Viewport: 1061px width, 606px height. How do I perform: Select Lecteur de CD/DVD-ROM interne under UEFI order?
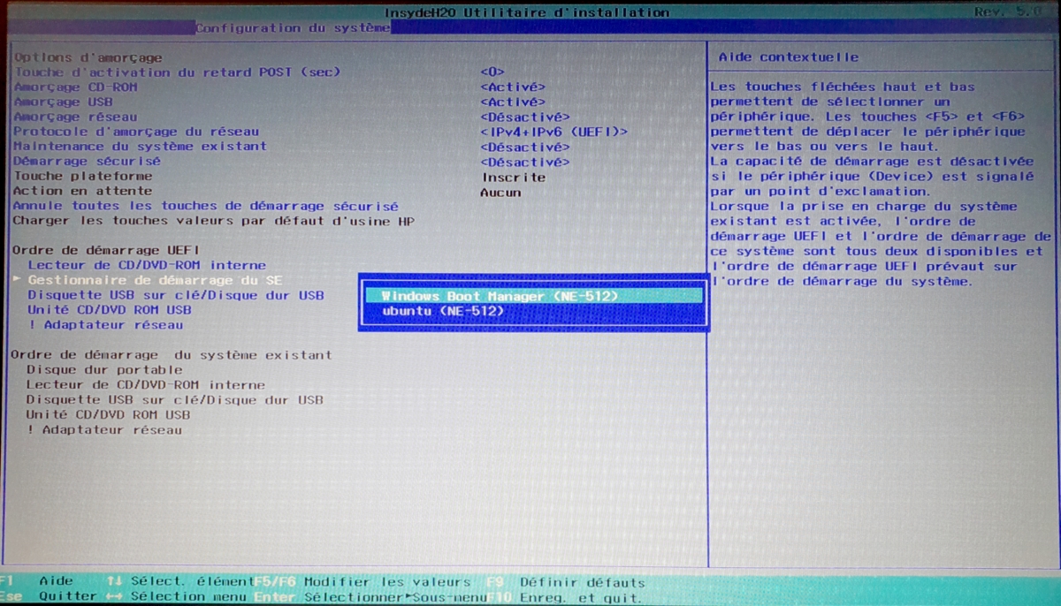point(146,265)
